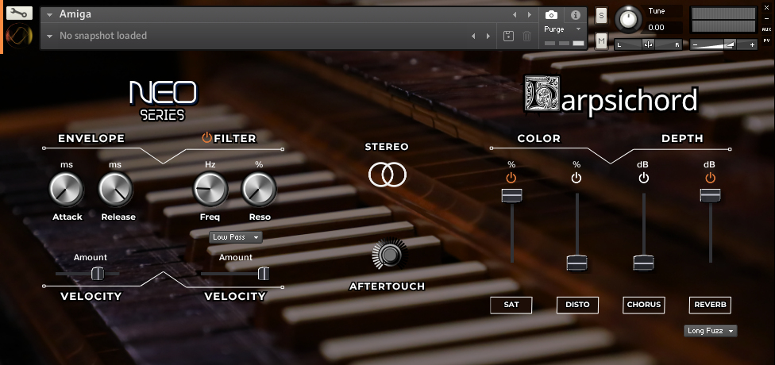Click the Attack knob

point(66,189)
